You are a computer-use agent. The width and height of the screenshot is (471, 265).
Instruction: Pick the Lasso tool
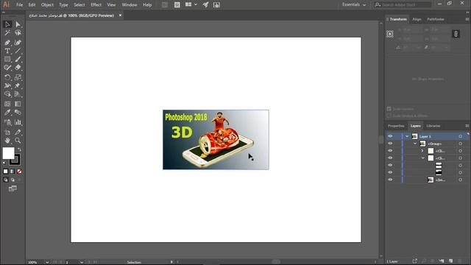pyautogui.click(x=18, y=32)
